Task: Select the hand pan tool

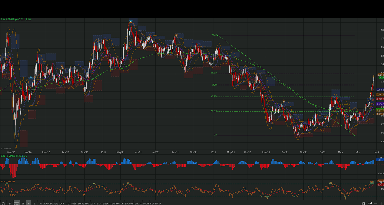Action: tap(3, 203)
